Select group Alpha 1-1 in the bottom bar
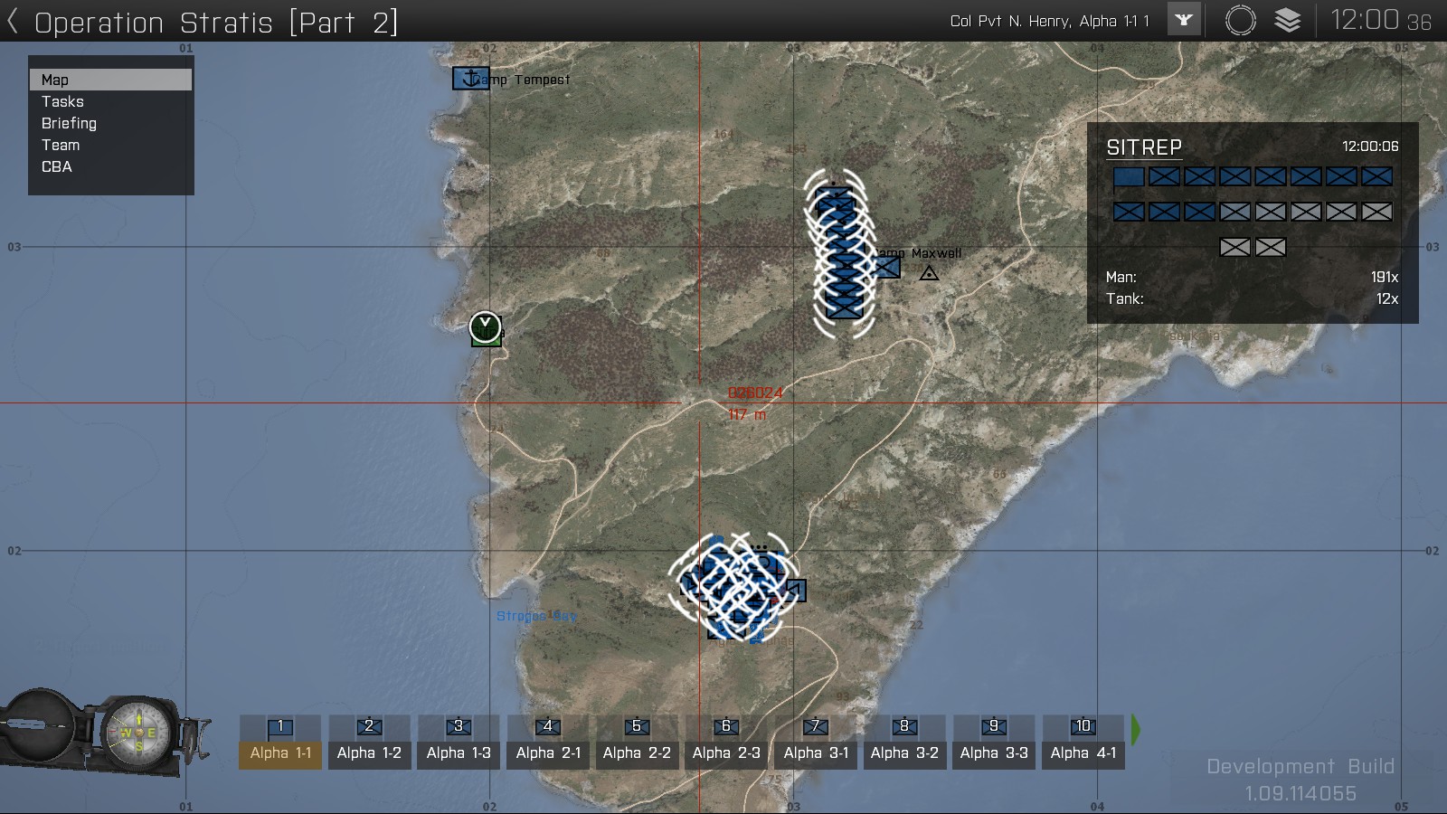The width and height of the screenshot is (1447, 814). pyautogui.click(x=280, y=743)
